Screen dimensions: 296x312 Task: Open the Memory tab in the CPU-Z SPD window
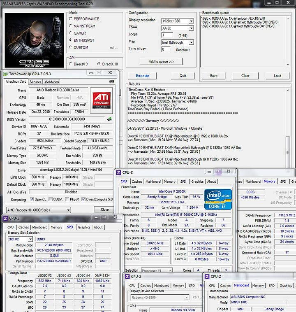click(x=56, y=227)
